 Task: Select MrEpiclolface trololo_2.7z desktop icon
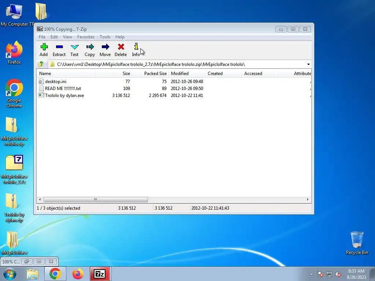point(14,170)
